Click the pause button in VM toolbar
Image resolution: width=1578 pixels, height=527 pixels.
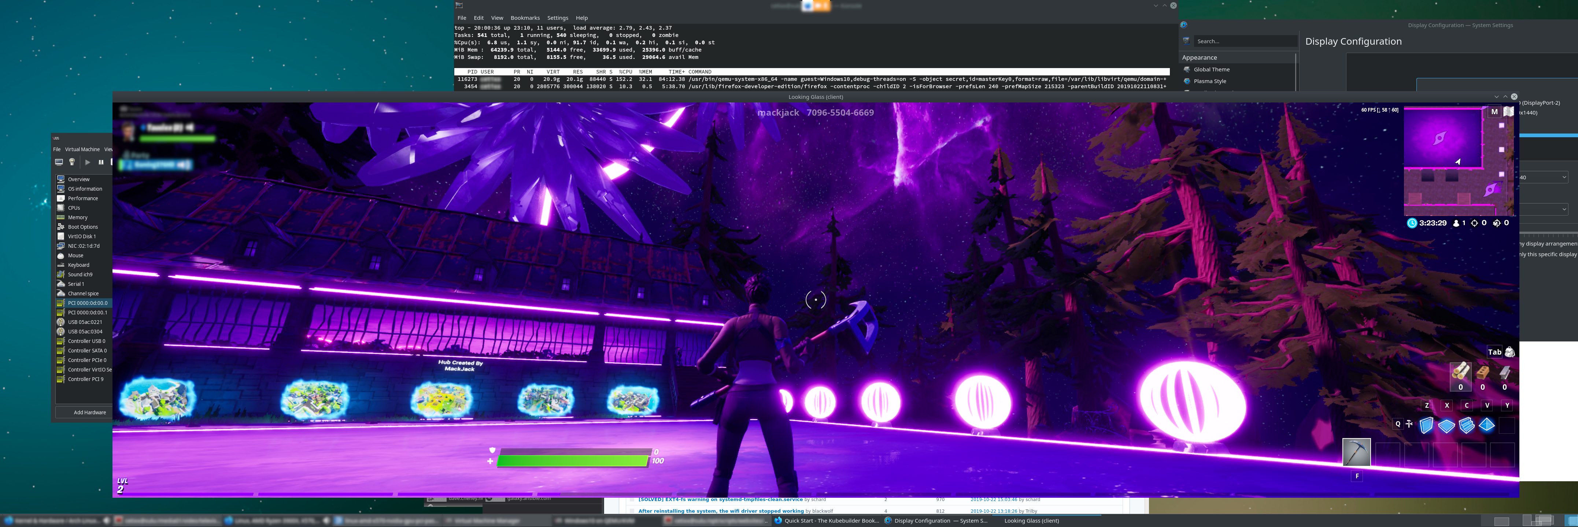(101, 162)
